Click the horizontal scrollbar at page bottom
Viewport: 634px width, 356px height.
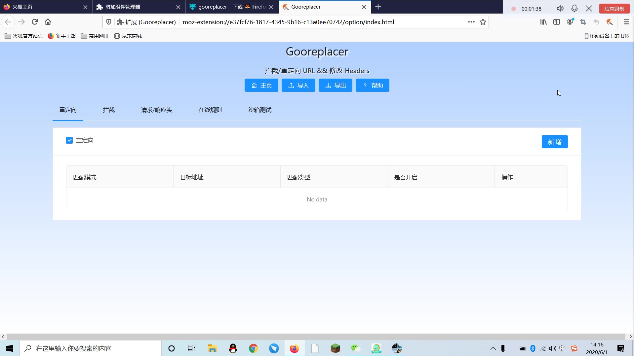pos(316,337)
